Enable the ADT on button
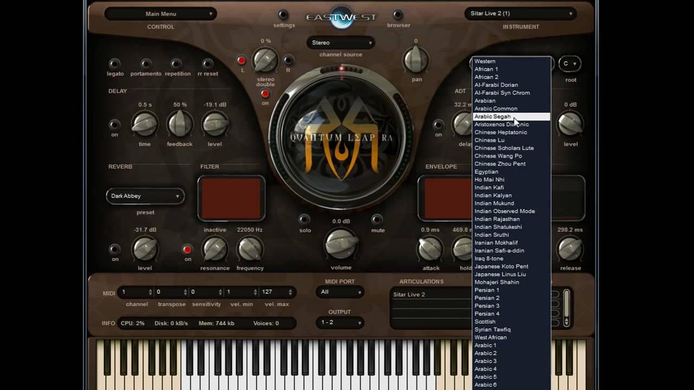Viewport: 694px width, 390px height. (438, 125)
